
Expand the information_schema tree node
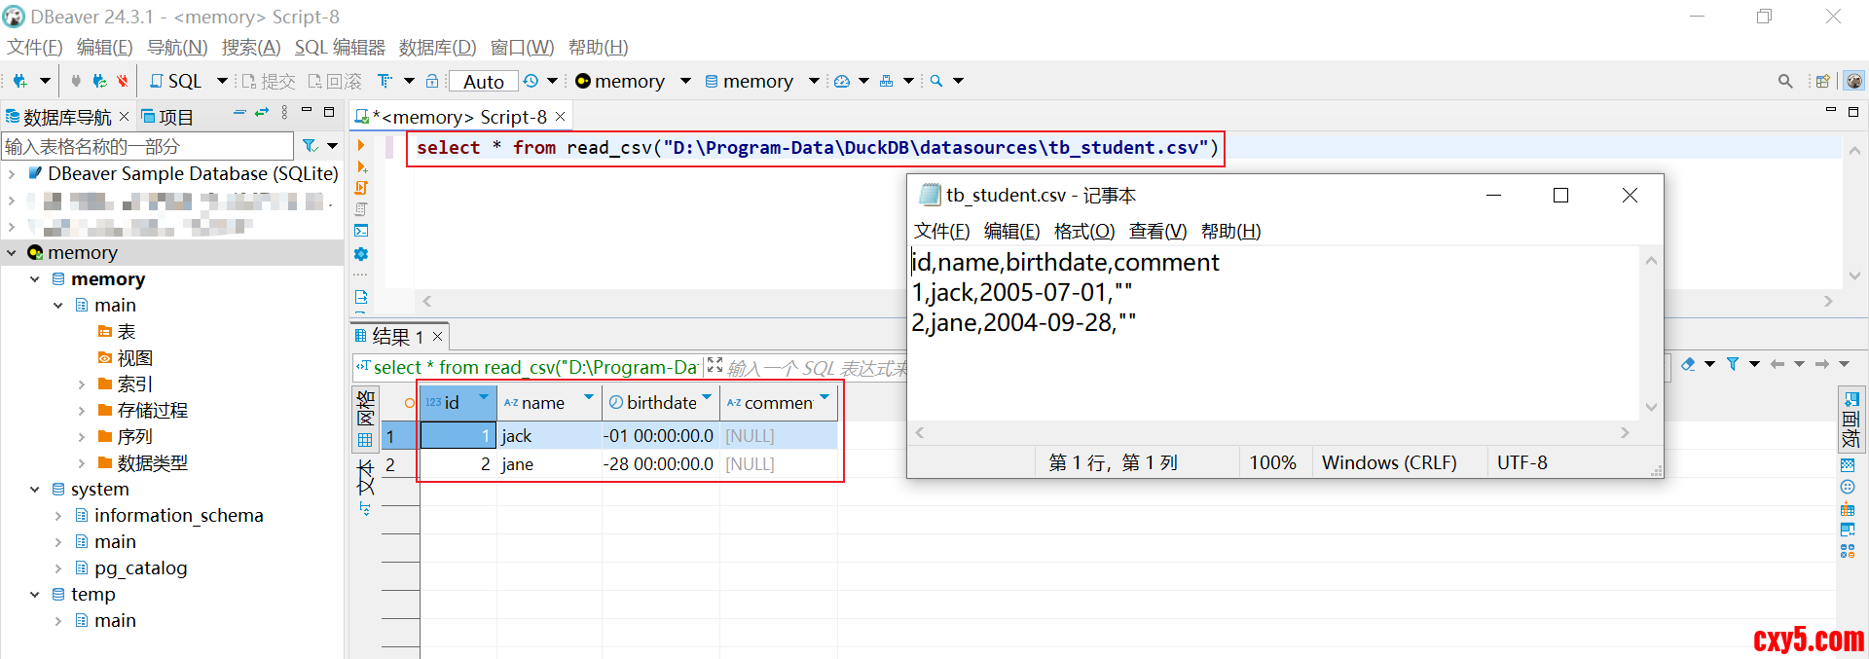pyautogui.click(x=58, y=516)
